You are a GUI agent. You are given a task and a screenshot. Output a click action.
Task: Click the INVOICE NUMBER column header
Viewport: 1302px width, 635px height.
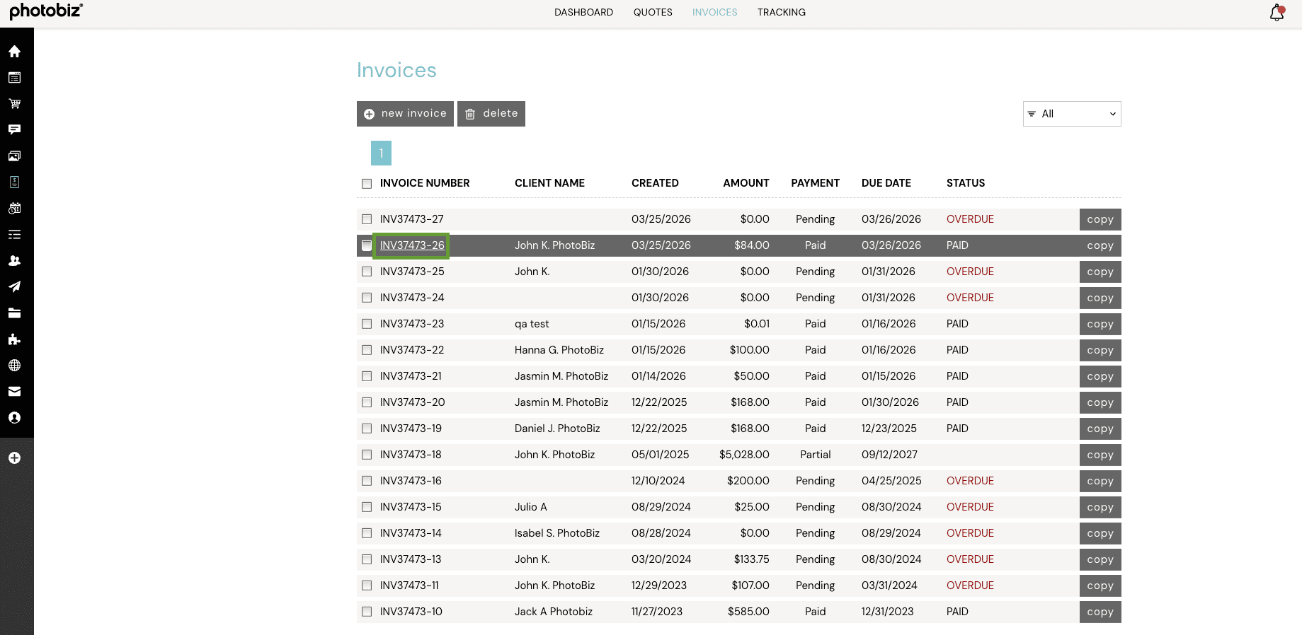[425, 183]
